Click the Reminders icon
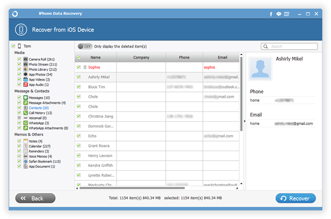331x219 pixels. (x=25, y=151)
